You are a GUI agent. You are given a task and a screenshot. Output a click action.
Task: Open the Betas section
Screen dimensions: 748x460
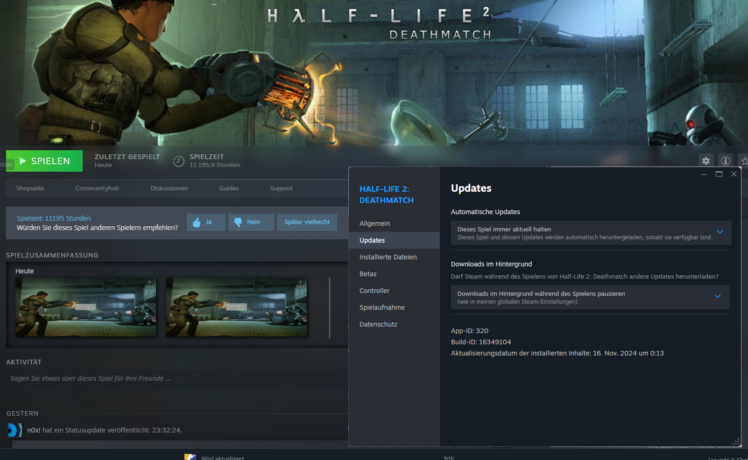(x=394, y=274)
